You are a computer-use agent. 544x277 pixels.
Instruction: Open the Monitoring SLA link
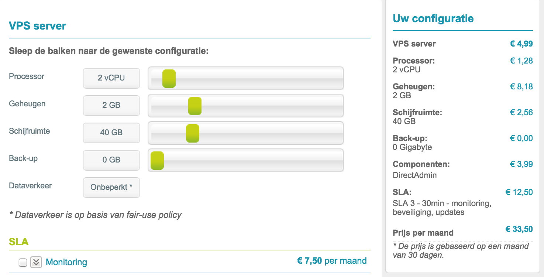click(x=66, y=262)
